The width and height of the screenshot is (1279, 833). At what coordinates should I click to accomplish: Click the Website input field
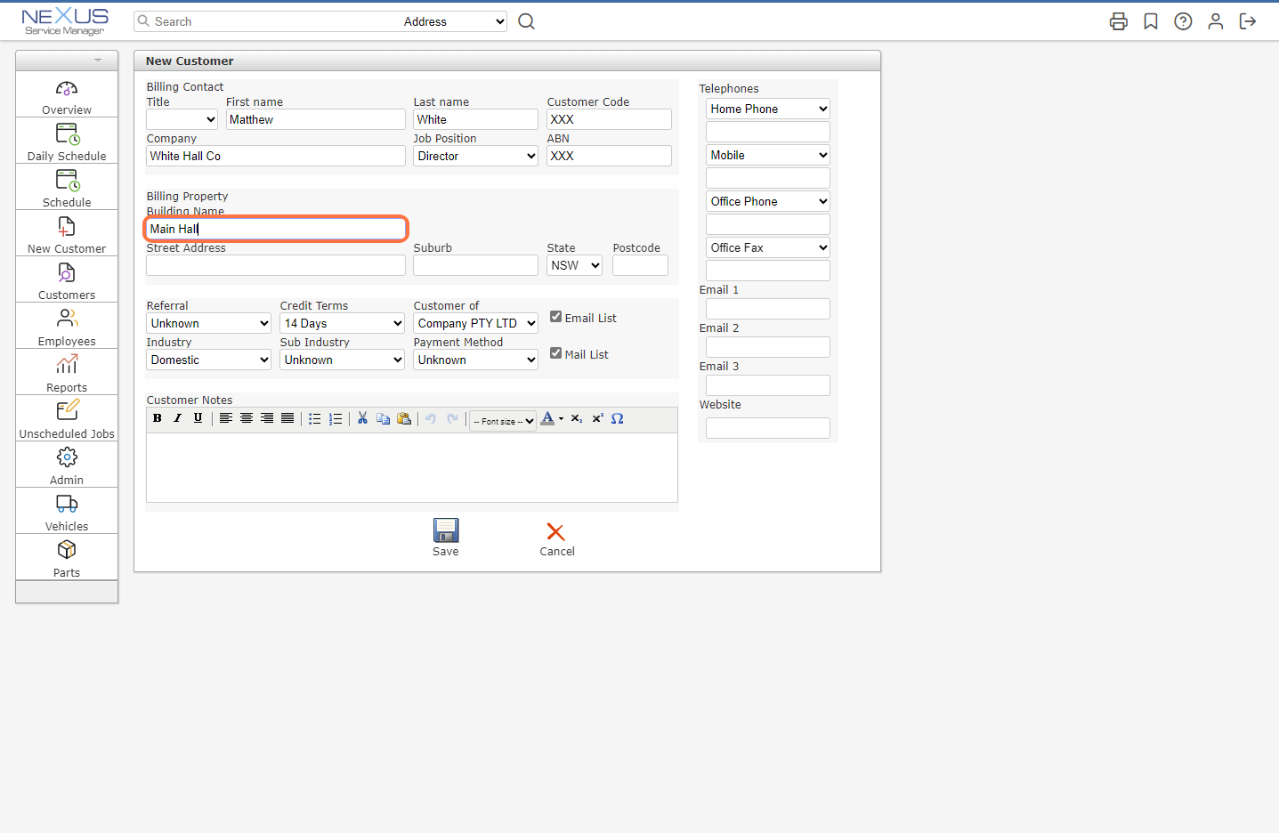pyautogui.click(x=768, y=428)
